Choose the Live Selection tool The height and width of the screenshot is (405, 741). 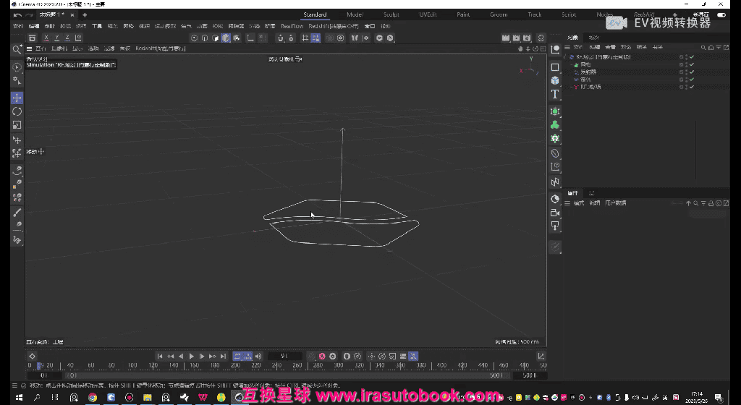(17, 67)
